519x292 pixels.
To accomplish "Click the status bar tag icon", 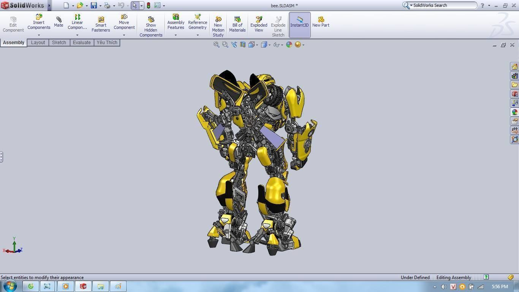I will click(511, 277).
